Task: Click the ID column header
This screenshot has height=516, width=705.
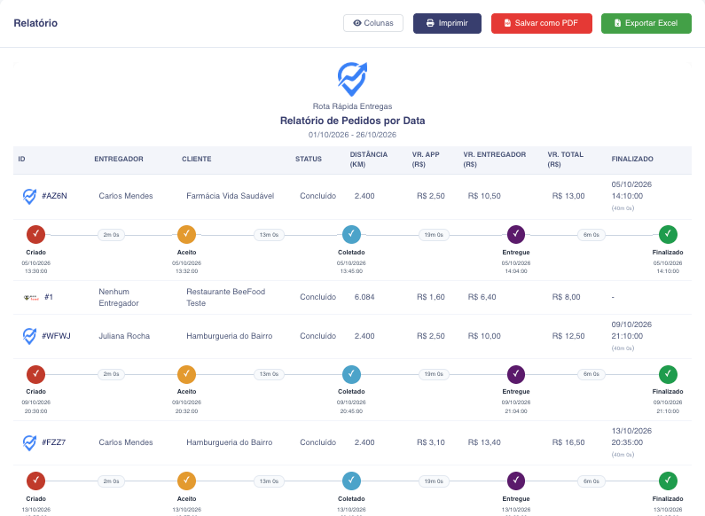Action: pyautogui.click(x=21, y=159)
